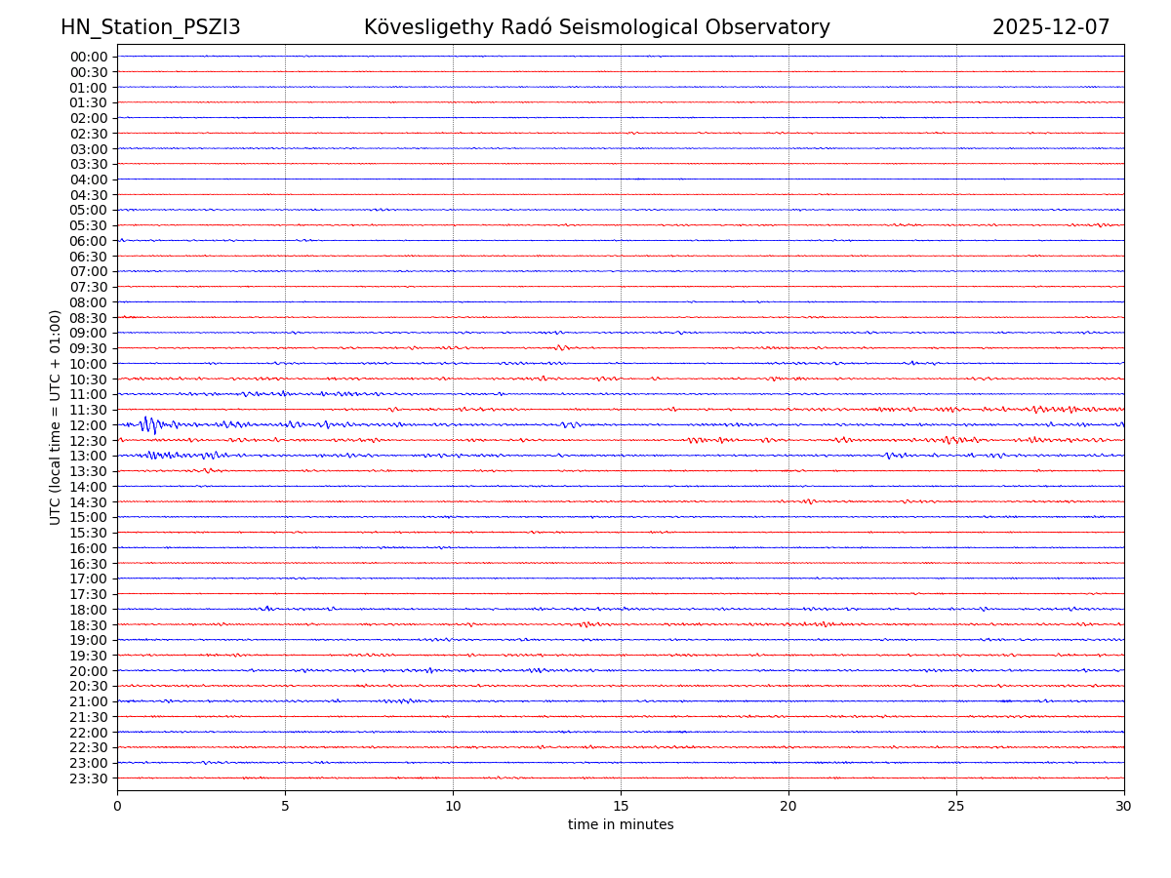1171x878 pixels.
Task: Click the 23:30 row time label
Action: coord(88,778)
